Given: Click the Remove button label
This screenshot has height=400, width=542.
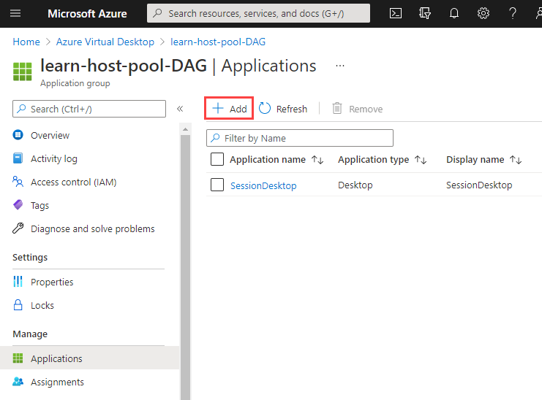Looking at the screenshot, I should [366, 109].
